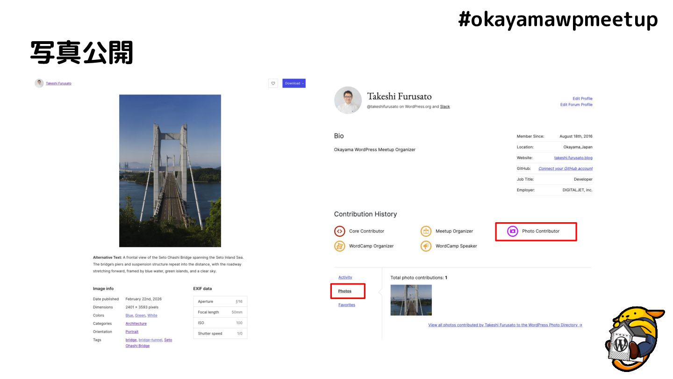This screenshot has height=379, width=673.
Task: Click the Photo Contributor camera badge icon
Action: (x=513, y=231)
